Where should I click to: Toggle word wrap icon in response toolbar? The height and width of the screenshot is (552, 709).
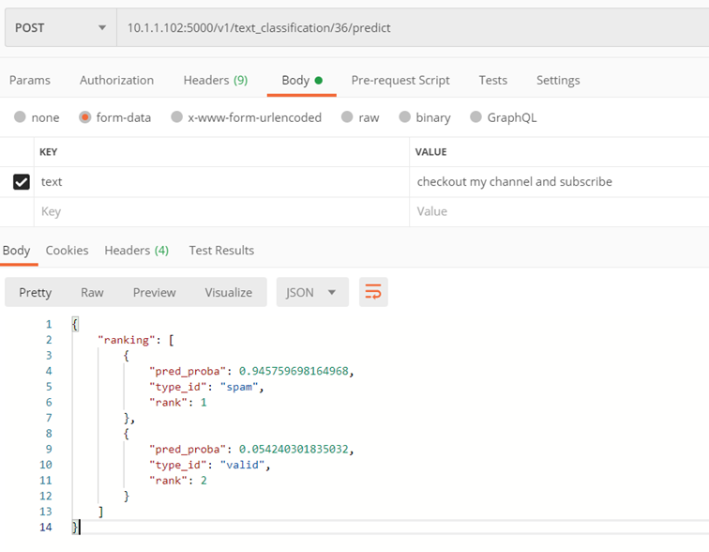click(373, 292)
